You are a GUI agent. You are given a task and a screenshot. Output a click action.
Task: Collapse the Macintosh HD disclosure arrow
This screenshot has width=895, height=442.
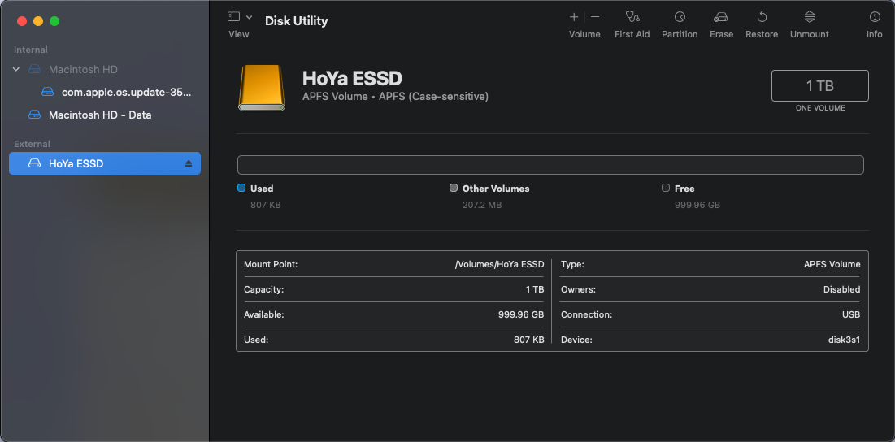pyautogui.click(x=16, y=69)
